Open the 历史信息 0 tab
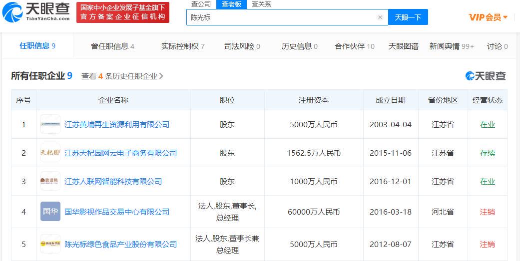The image size is (520, 261). point(300,46)
